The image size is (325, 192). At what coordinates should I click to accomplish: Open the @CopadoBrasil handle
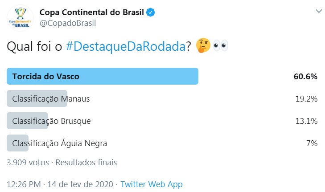(x=68, y=23)
